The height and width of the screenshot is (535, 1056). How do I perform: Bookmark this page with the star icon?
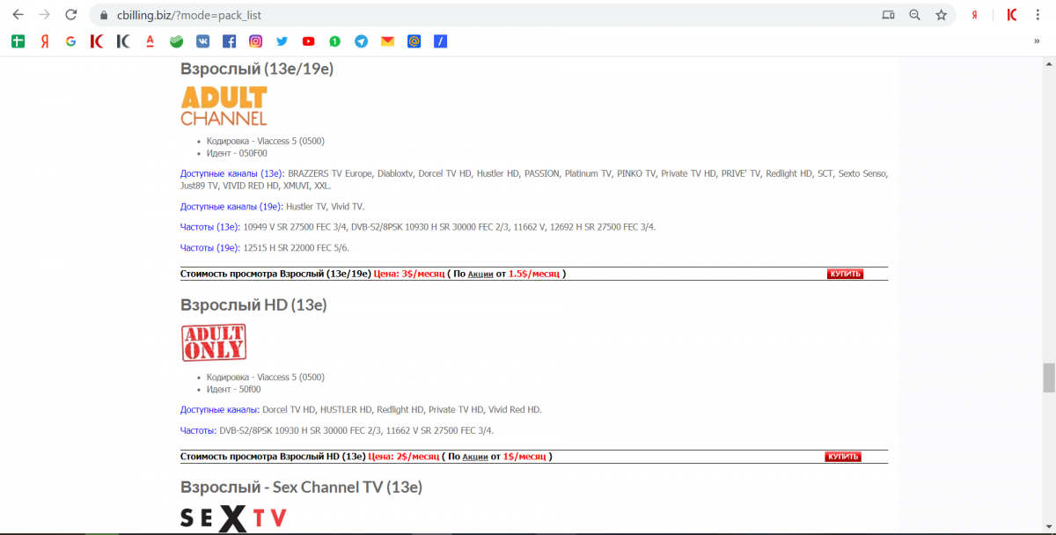(941, 15)
